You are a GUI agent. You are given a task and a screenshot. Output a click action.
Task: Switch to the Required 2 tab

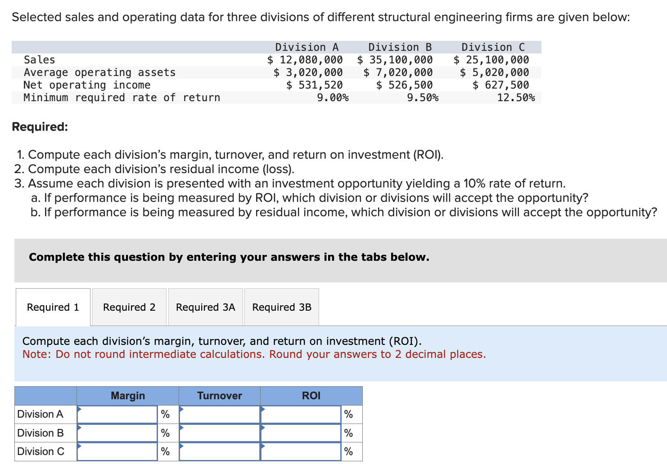pyautogui.click(x=129, y=307)
